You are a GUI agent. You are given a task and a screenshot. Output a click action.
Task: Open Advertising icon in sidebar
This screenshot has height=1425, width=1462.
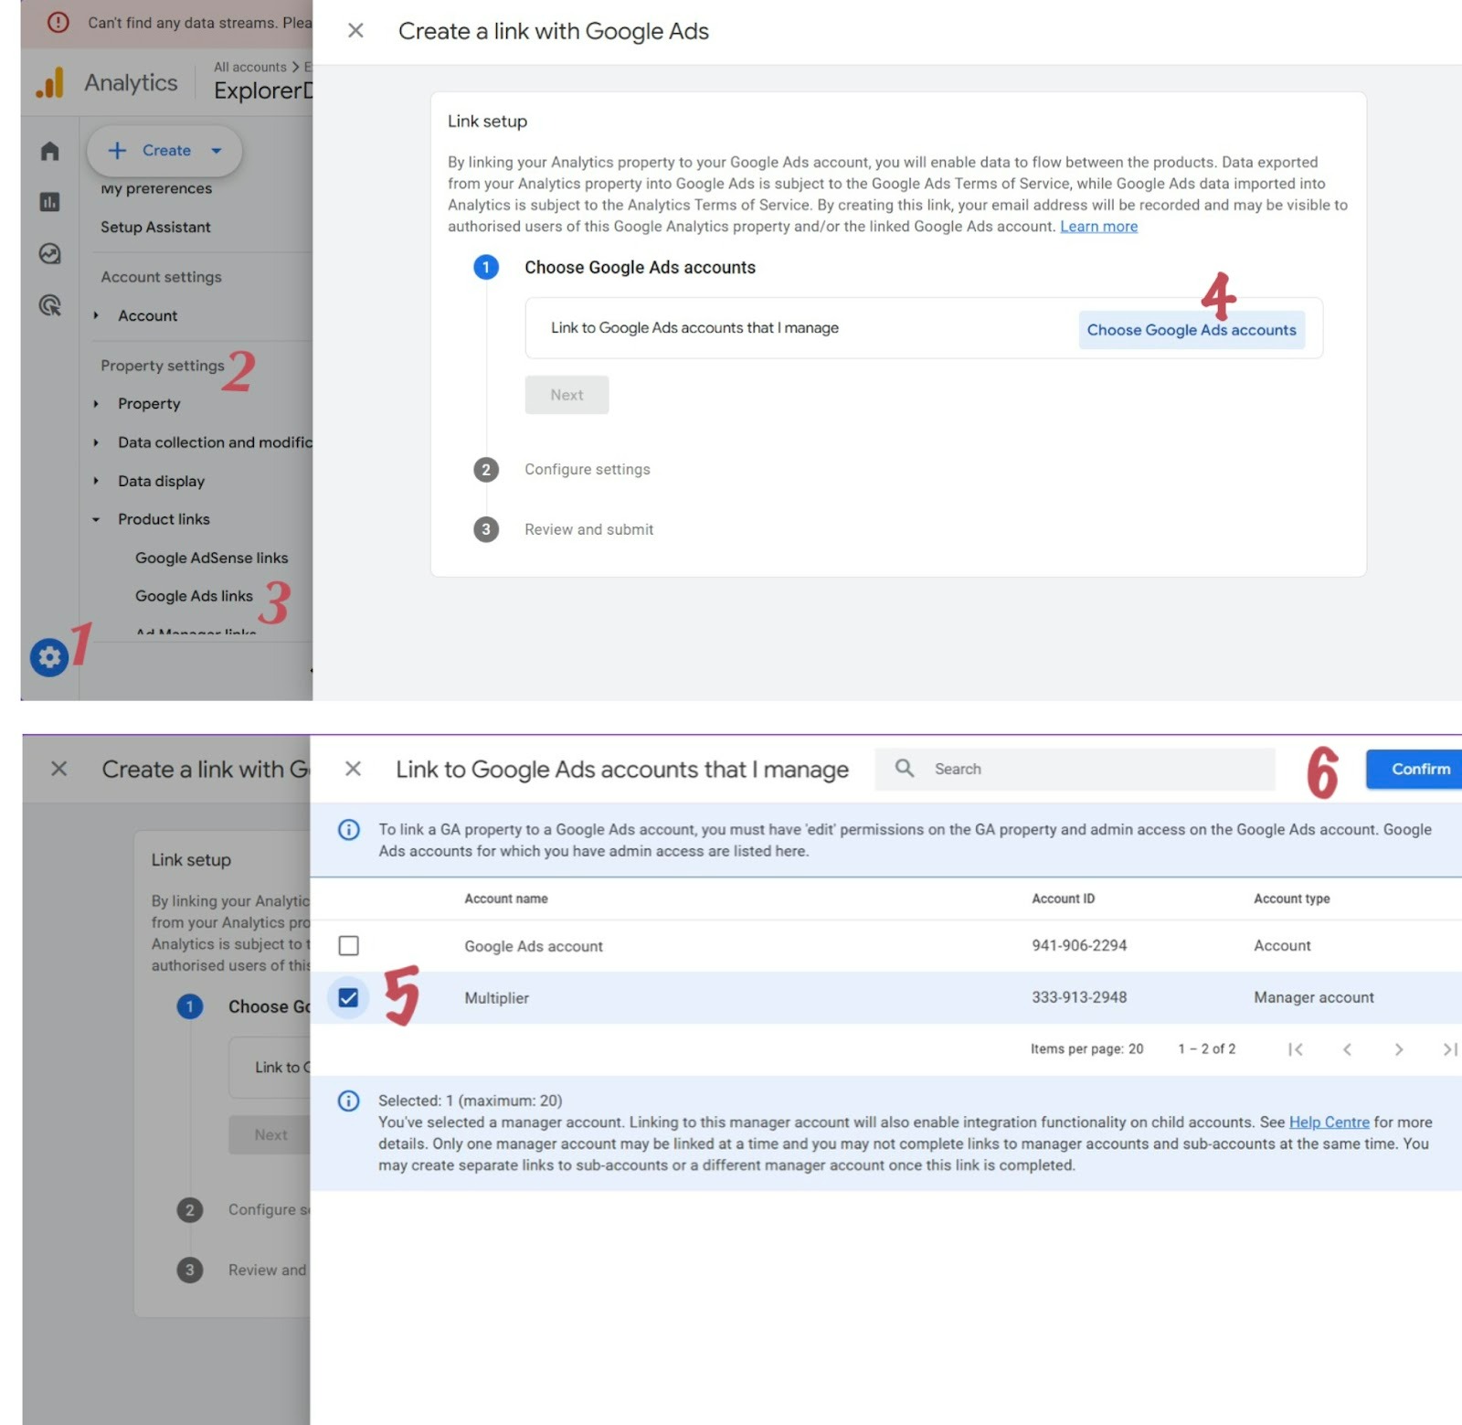click(50, 305)
